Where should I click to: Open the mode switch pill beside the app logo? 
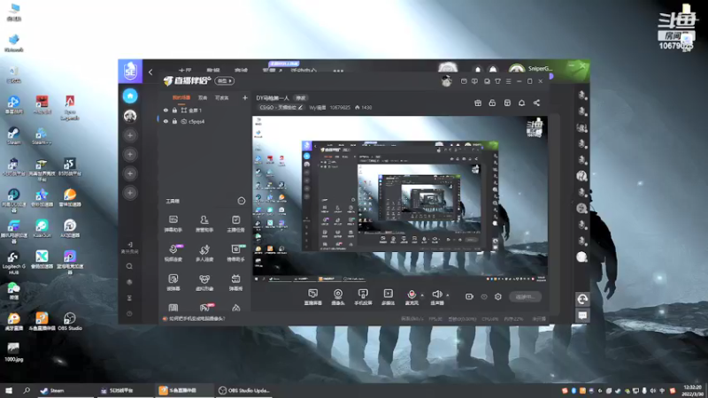(x=225, y=80)
